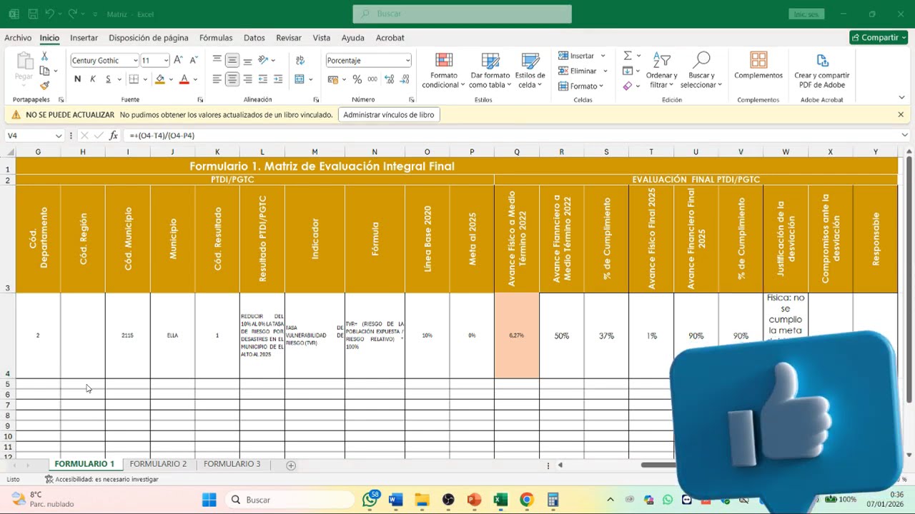Open the font name Century Gothic dropdown
The height and width of the screenshot is (514, 915).
point(135,61)
